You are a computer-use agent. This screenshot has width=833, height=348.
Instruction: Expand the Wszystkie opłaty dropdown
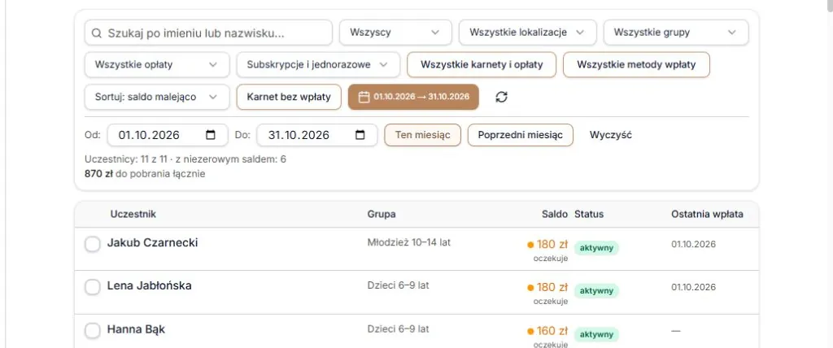[157, 65]
